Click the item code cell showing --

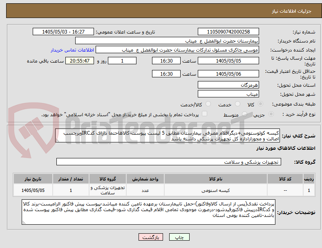tap(285, 190)
